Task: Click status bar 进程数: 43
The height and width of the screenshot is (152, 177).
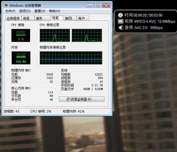Action: pos(11,111)
